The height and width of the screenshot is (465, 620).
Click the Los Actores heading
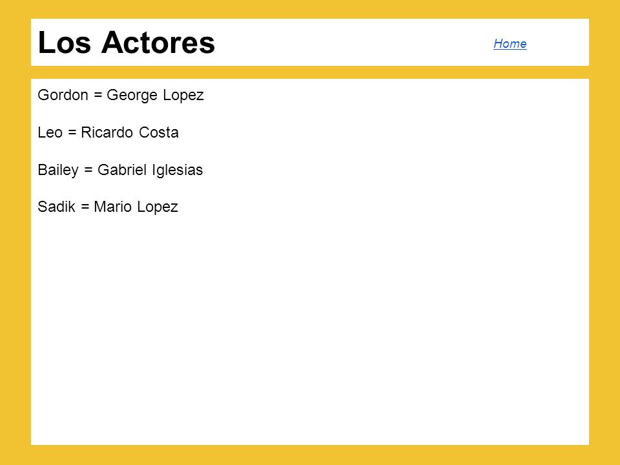[x=126, y=43]
